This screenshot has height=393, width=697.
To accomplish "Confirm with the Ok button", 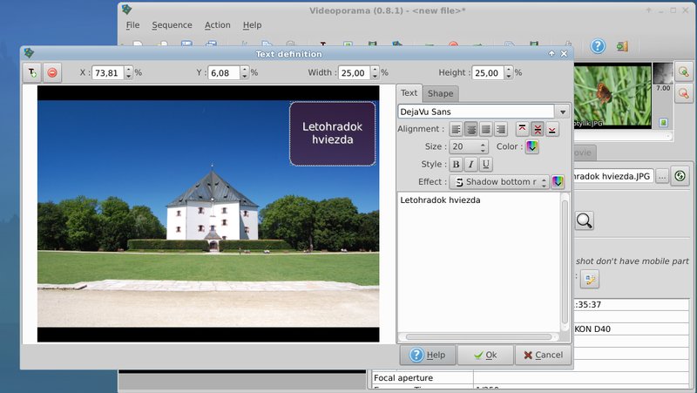I will click(x=485, y=355).
